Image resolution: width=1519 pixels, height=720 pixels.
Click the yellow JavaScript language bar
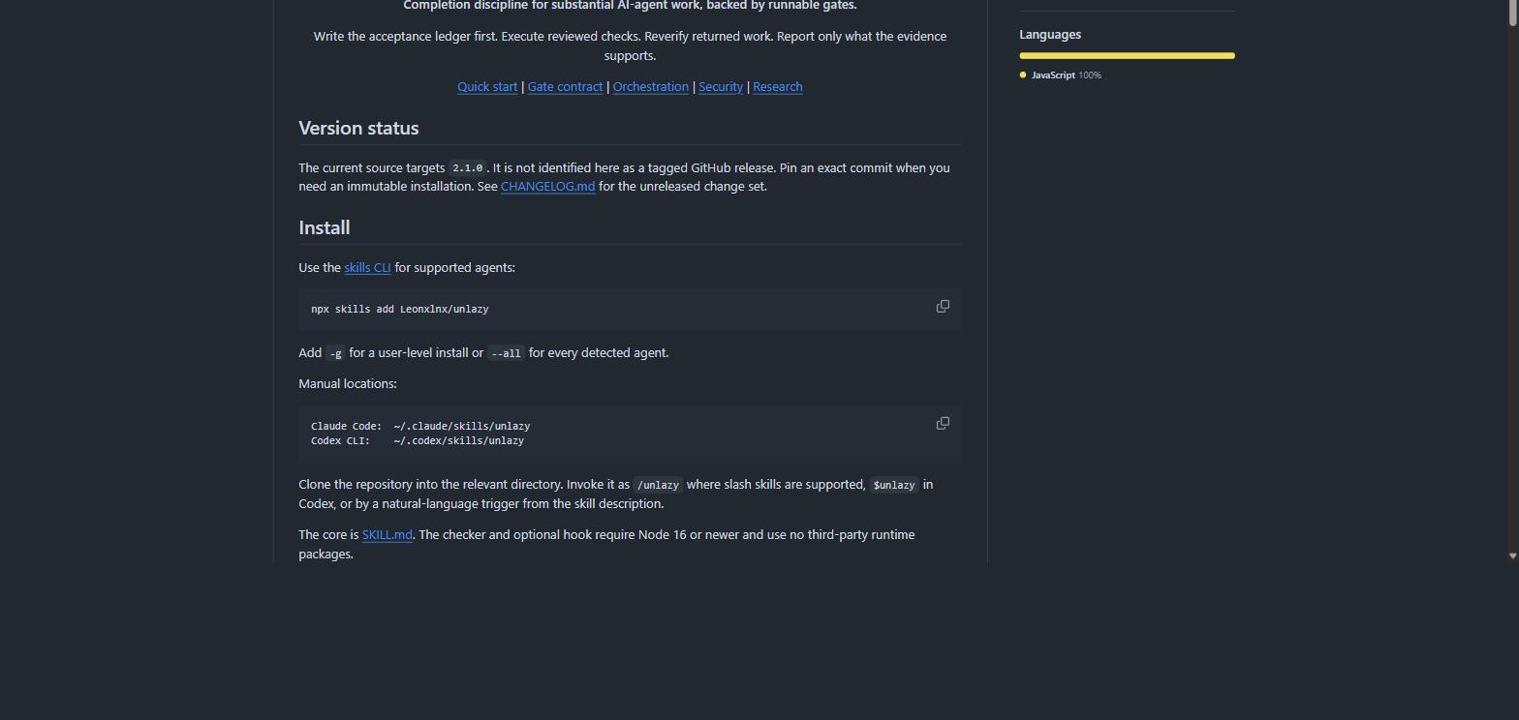pyautogui.click(x=1127, y=55)
